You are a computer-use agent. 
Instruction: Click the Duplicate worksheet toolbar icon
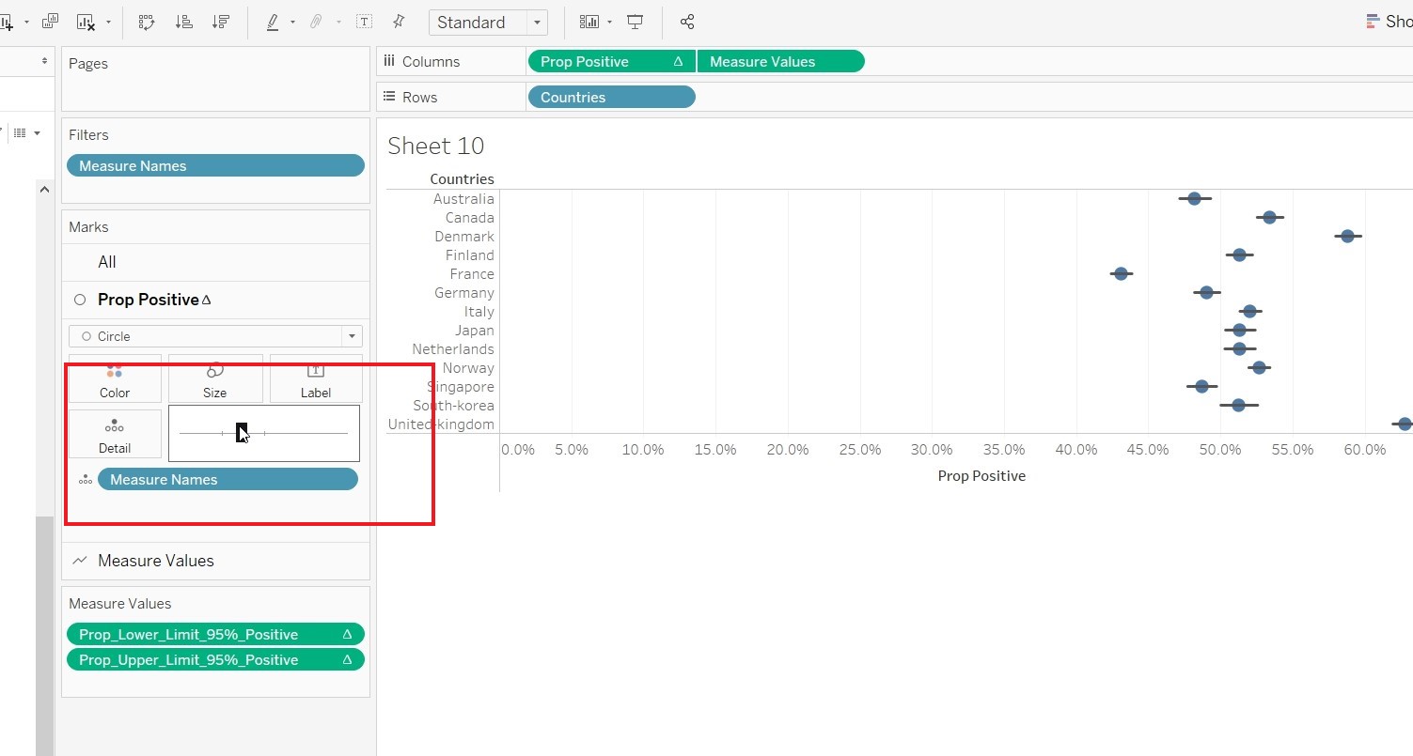[51, 22]
